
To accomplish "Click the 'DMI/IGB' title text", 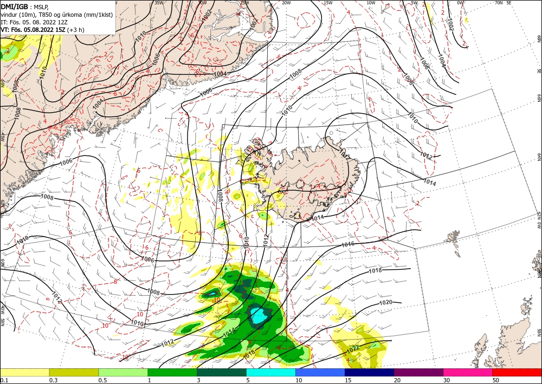I will pyautogui.click(x=15, y=6).
